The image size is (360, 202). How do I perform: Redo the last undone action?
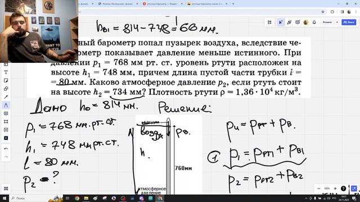click(6, 157)
